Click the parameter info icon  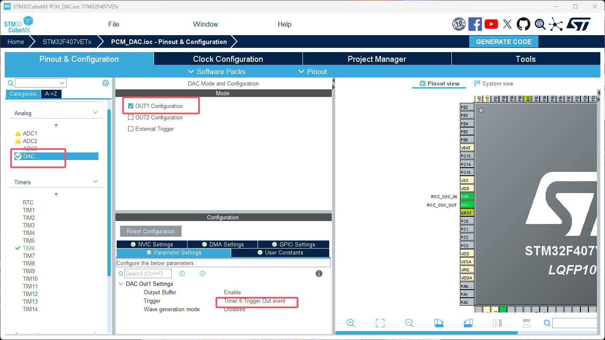(x=319, y=274)
